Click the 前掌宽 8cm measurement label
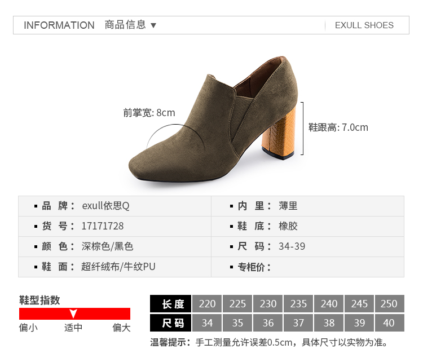Viewport: 423px width, 362px height. (x=149, y=113)
